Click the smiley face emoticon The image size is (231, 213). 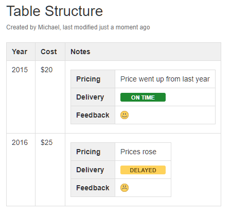[x=125, y=115]
